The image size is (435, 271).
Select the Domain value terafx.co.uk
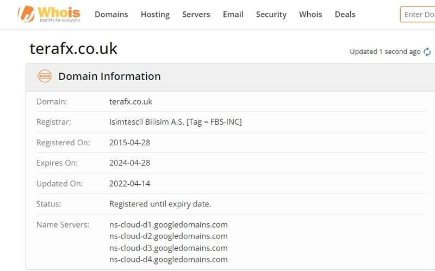[130, 101]
